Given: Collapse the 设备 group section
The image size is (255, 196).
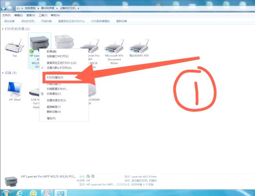Looking at the screenshot, I should [2, 73].
